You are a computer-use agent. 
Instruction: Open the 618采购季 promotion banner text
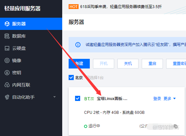tap(121, 7)
